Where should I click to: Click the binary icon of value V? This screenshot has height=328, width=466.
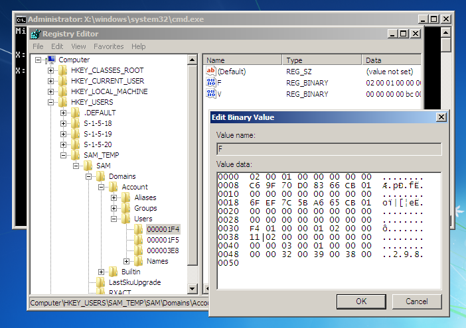[212, 94]
